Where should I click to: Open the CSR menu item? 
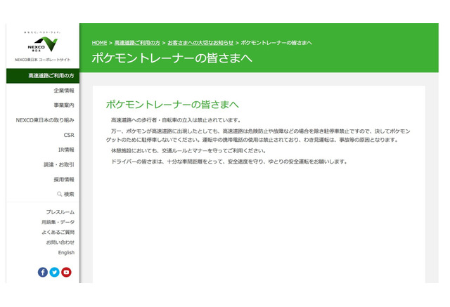point(69,135)
